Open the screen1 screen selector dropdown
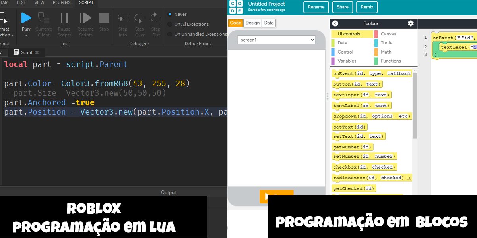477x238 pixels. tap(276, 40)
